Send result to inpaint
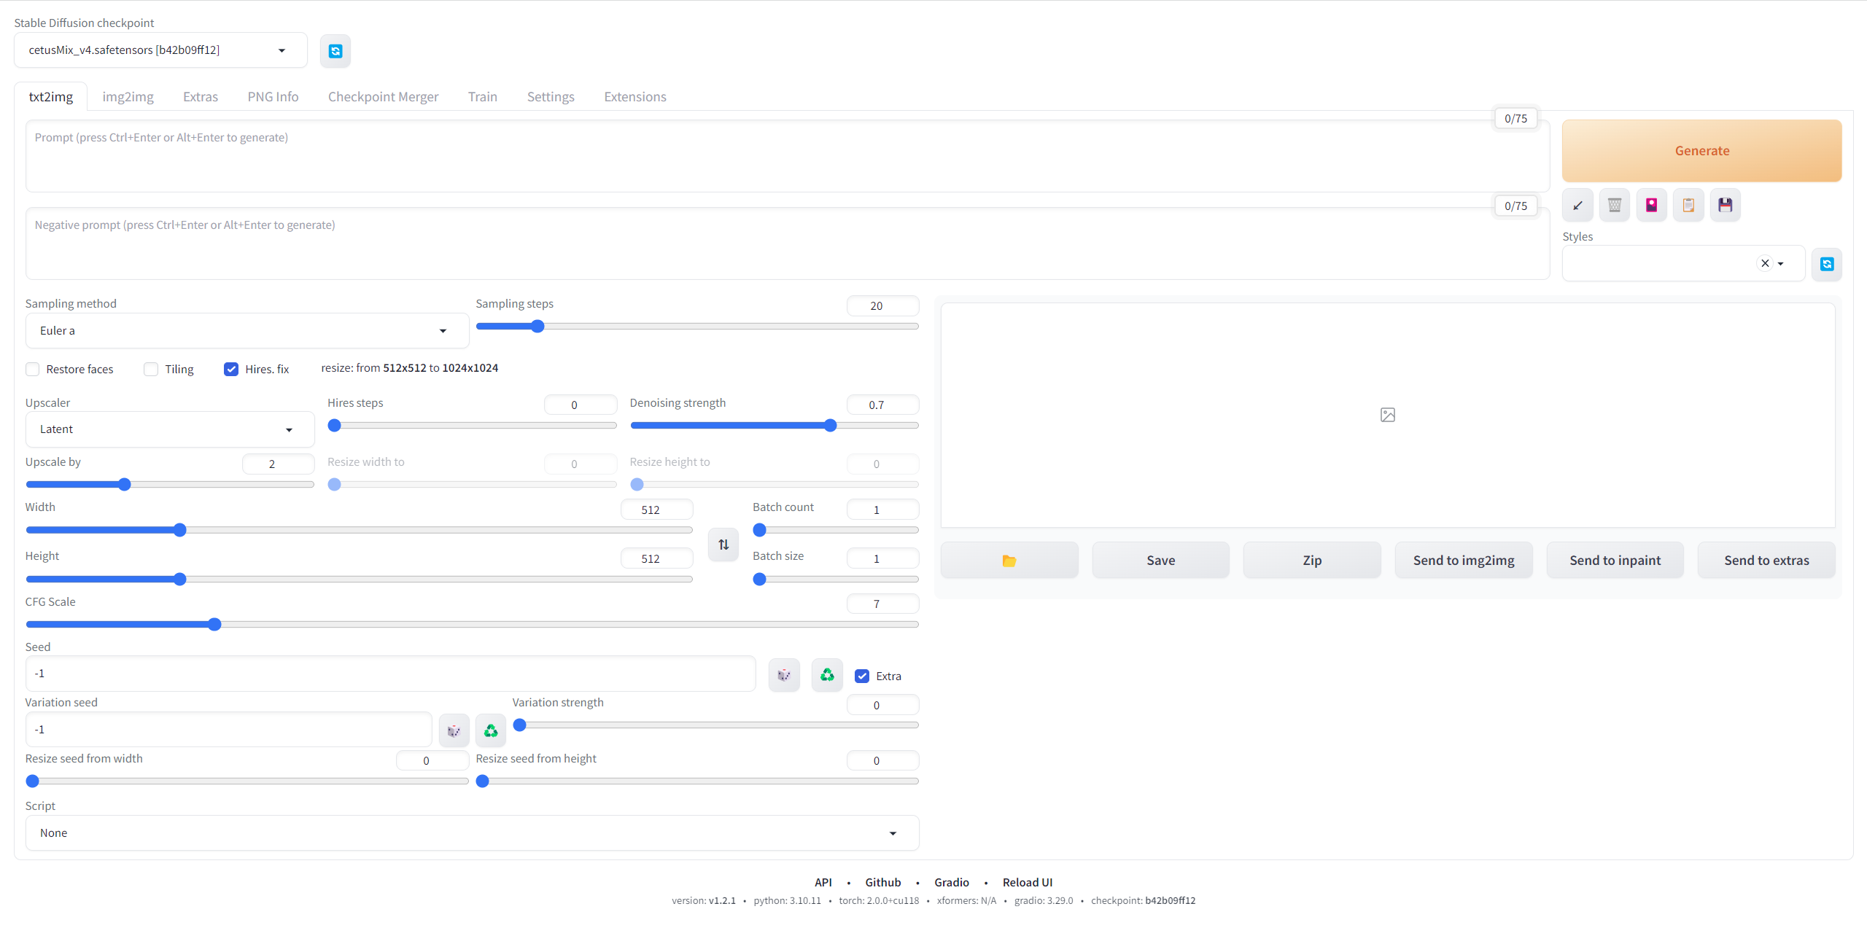 1615,561
